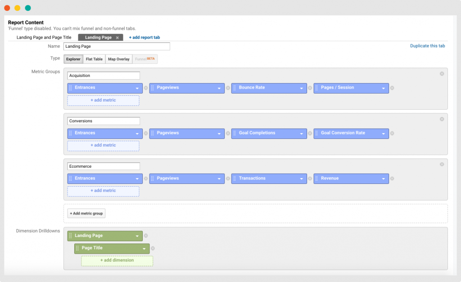Remove the Acquisition metric group
Screen dimensions: 461x282
442,74
